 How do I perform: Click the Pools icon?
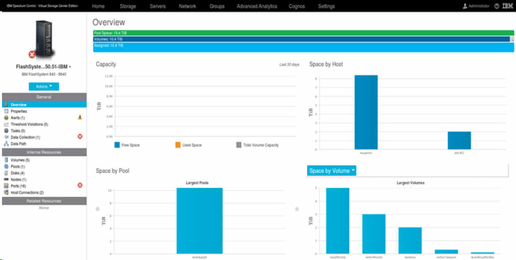6,167
